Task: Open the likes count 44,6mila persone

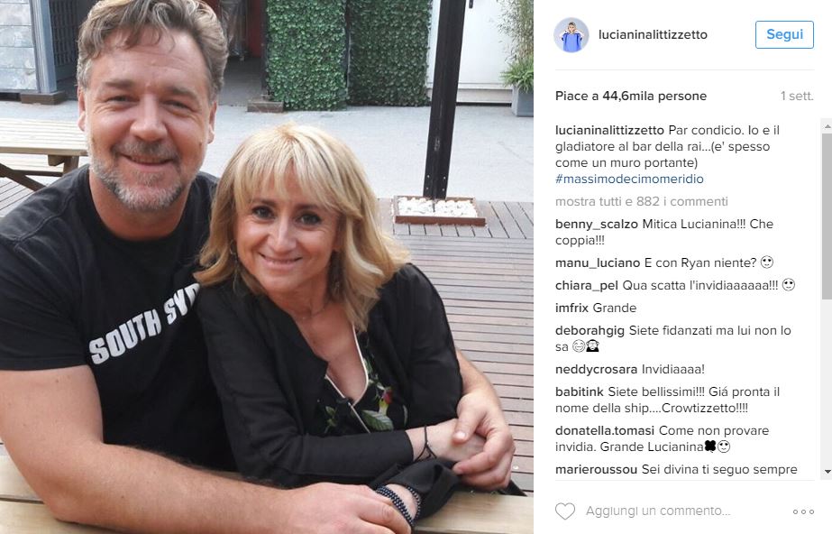Action: (654, 97)
